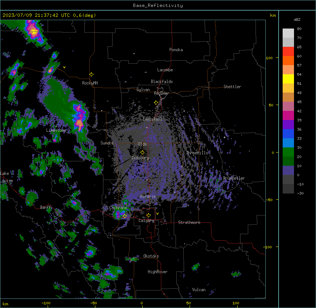Click the dBZ legend heading
This screenshot has height=308, width=316.
(x=297, y=20)
